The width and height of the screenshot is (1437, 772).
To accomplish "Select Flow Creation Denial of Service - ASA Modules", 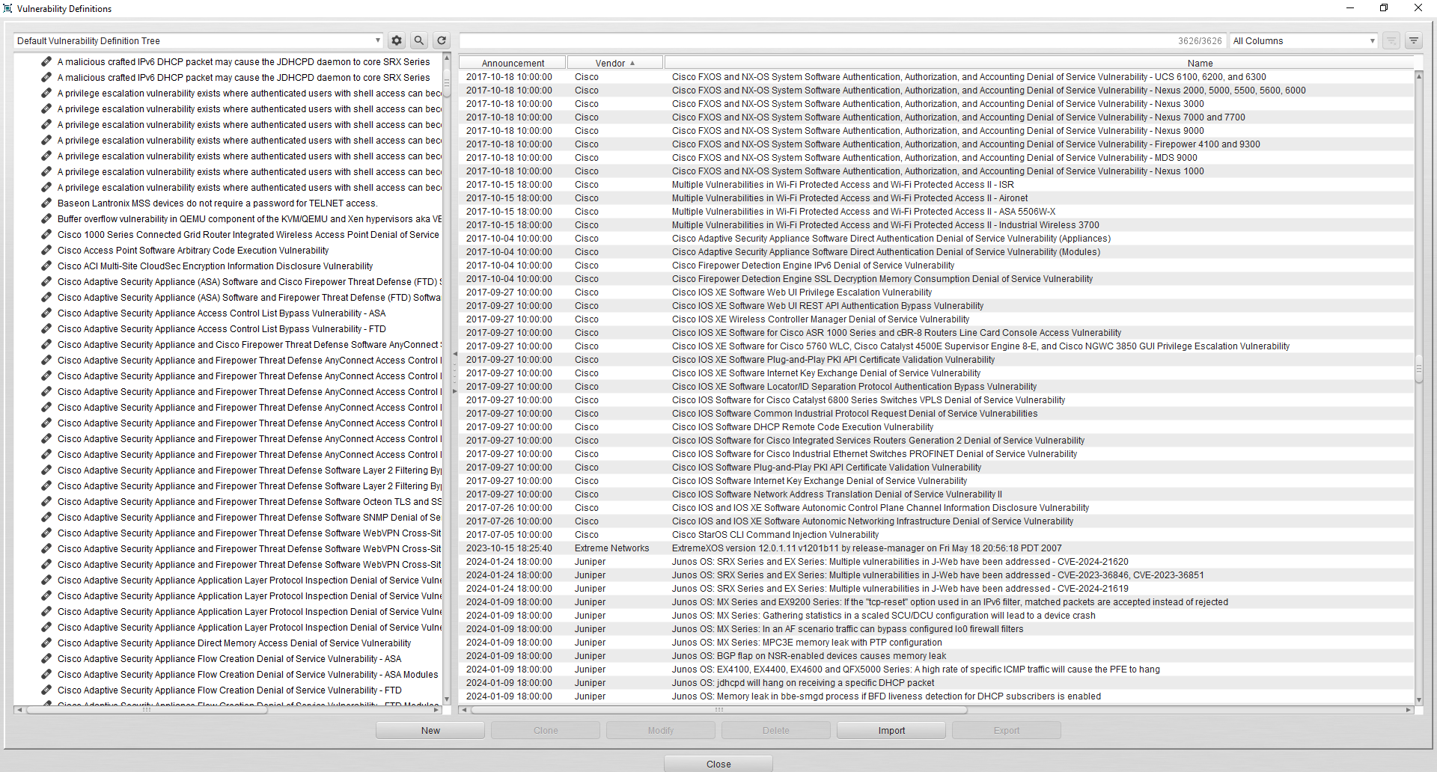I will point(248,675).
